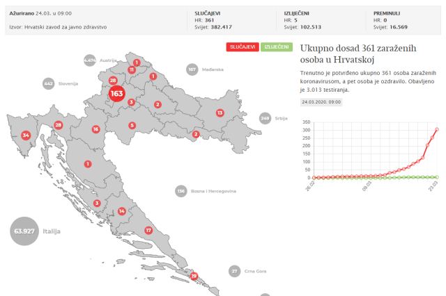The width and height of the screenshot is (446, 296).
Task: Click the red 163 cases bubble on Zagreb
Action: 117,92
